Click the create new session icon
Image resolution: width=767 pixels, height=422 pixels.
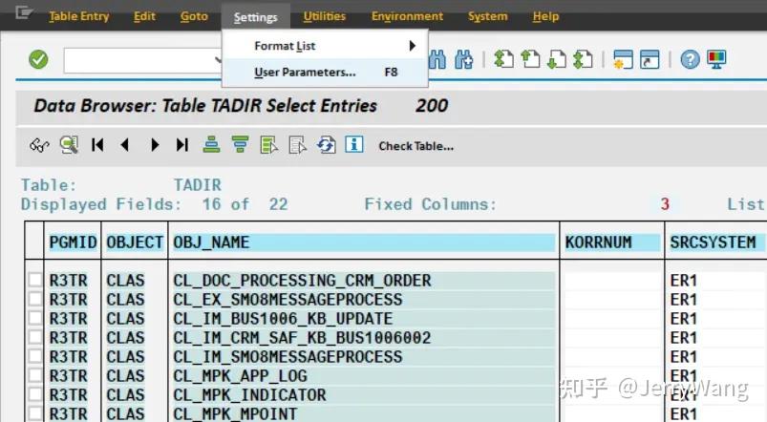pyautogui.click(x=623, y=59)
